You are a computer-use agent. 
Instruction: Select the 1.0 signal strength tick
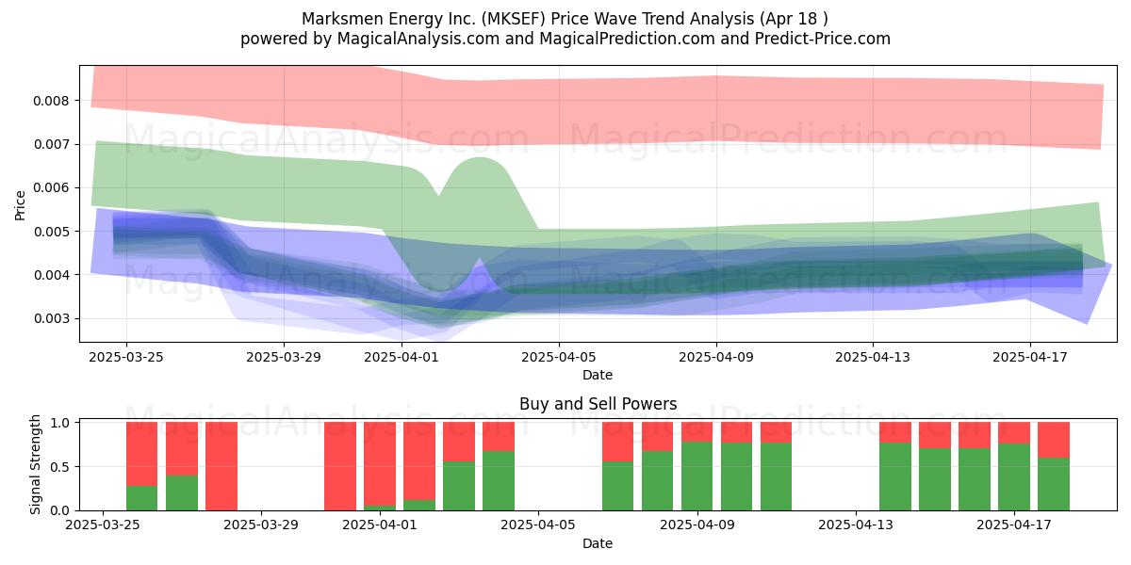click(x=61, y=423)
